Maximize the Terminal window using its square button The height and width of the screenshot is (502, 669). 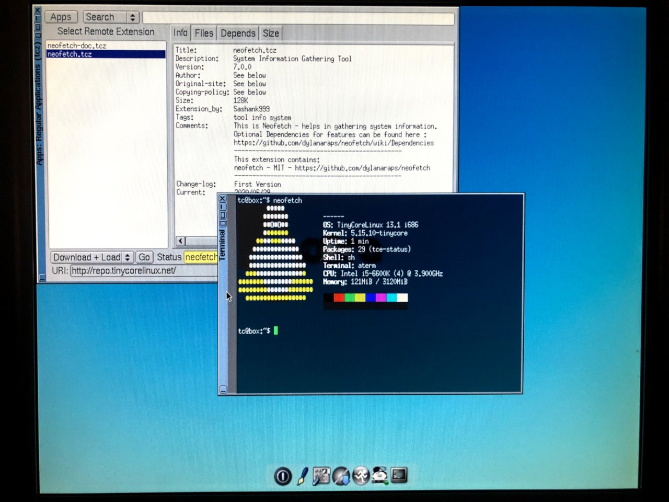pos(223,215)
